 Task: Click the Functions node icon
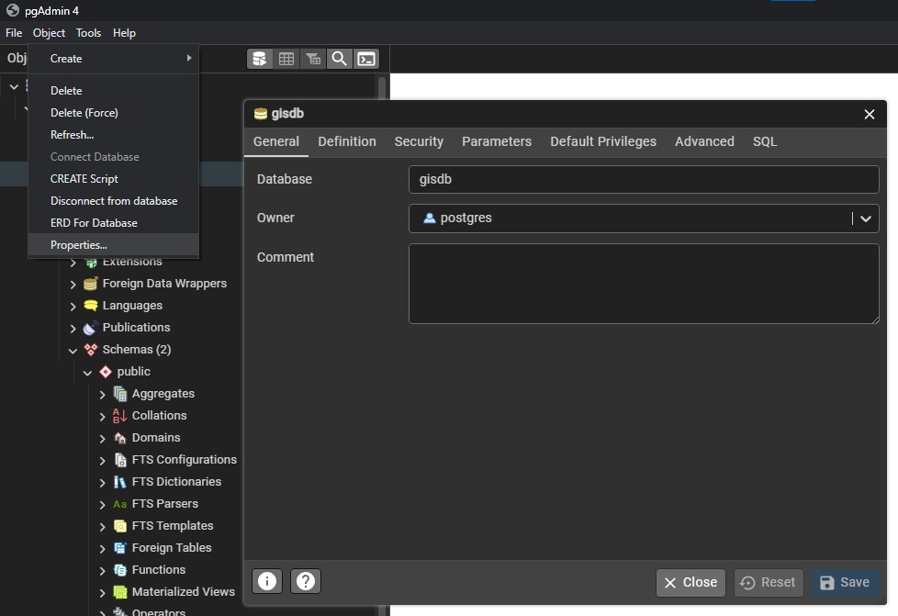pyautogui.click(x=119, y=569)
